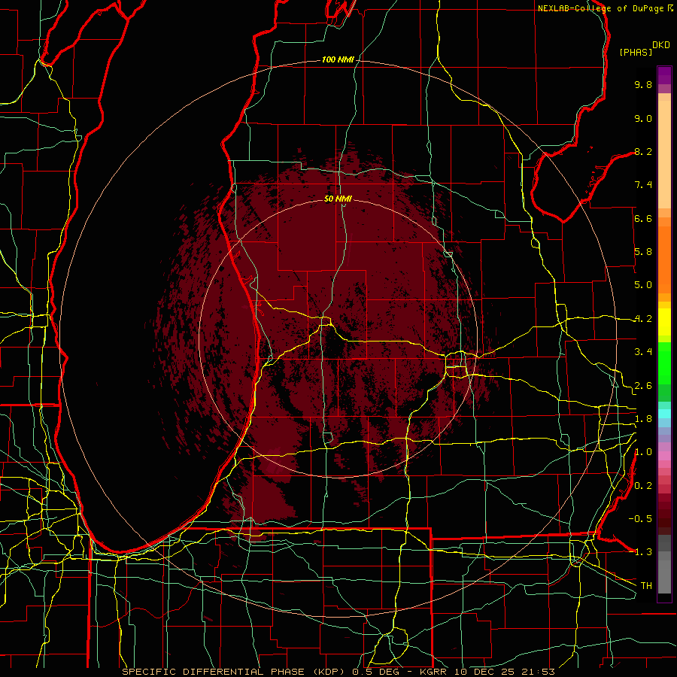Screen dimensions: 677x677
Task: Click the 5.0 legend scale value
Action: pos(643,285)
